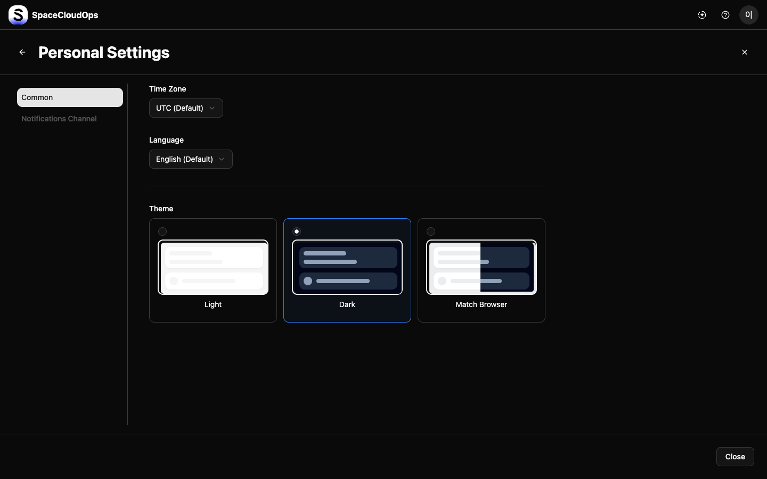Click the Time Zone chevron arrow

tap(212, 108)
